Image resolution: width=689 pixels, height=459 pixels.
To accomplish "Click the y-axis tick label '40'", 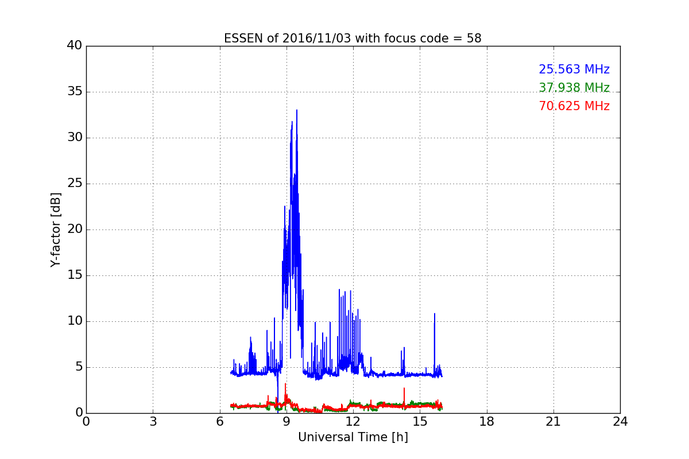I will (x=75, y=46).
